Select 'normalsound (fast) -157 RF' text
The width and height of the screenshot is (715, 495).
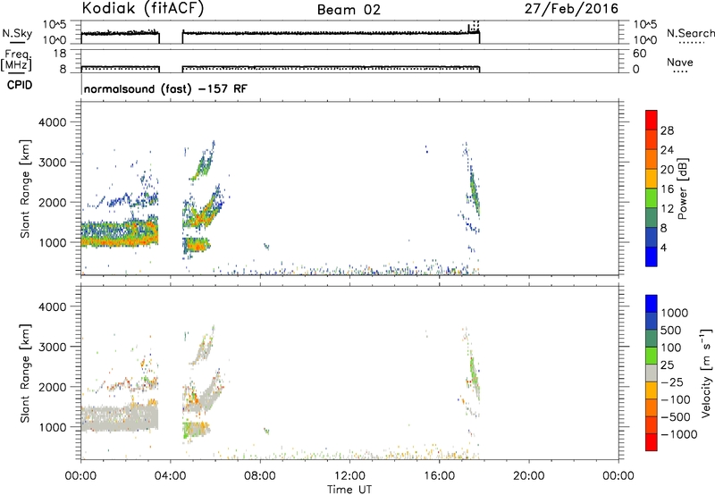[x=165, y=88]
